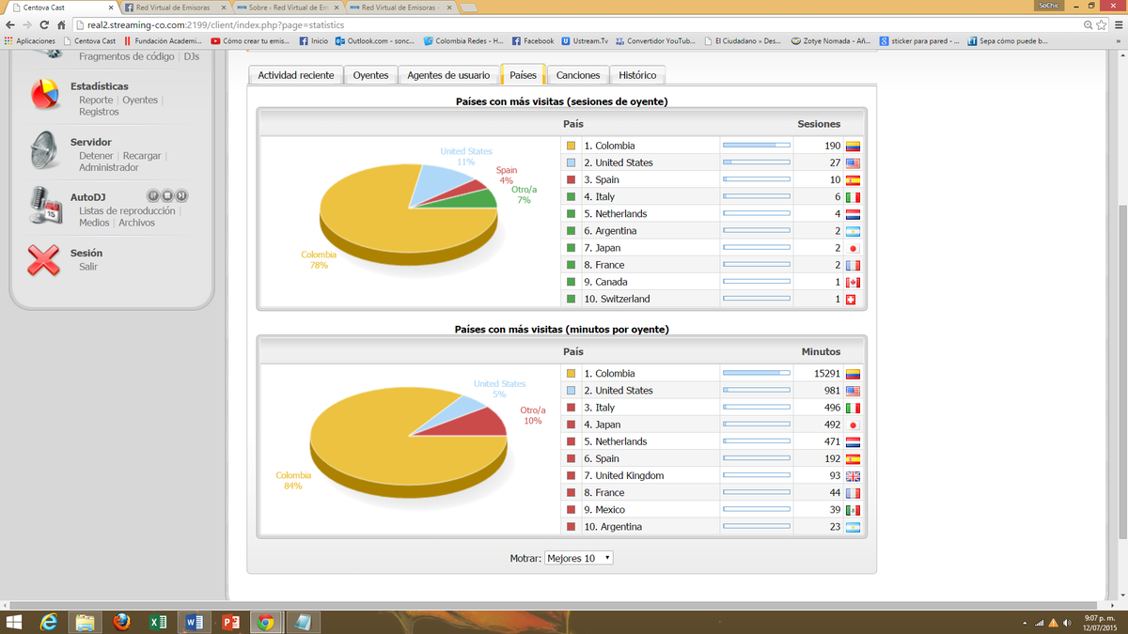
Task: Click the Mexico flag in minutes table
Action: tap(853, 510)
